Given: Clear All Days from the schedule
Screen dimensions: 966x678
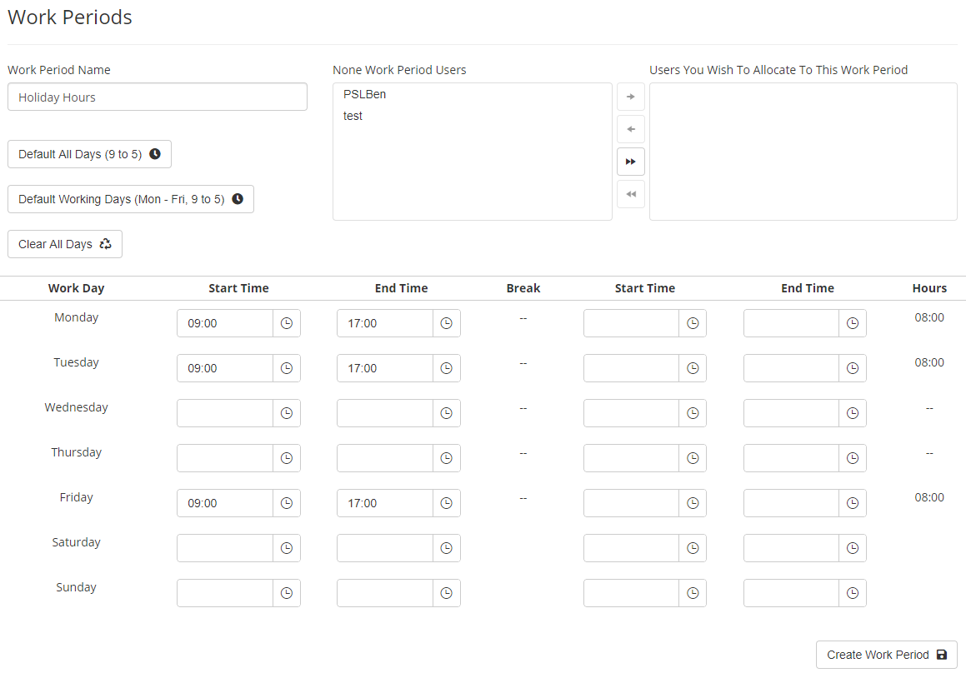Looking at the screenshot, I should 65,244.
